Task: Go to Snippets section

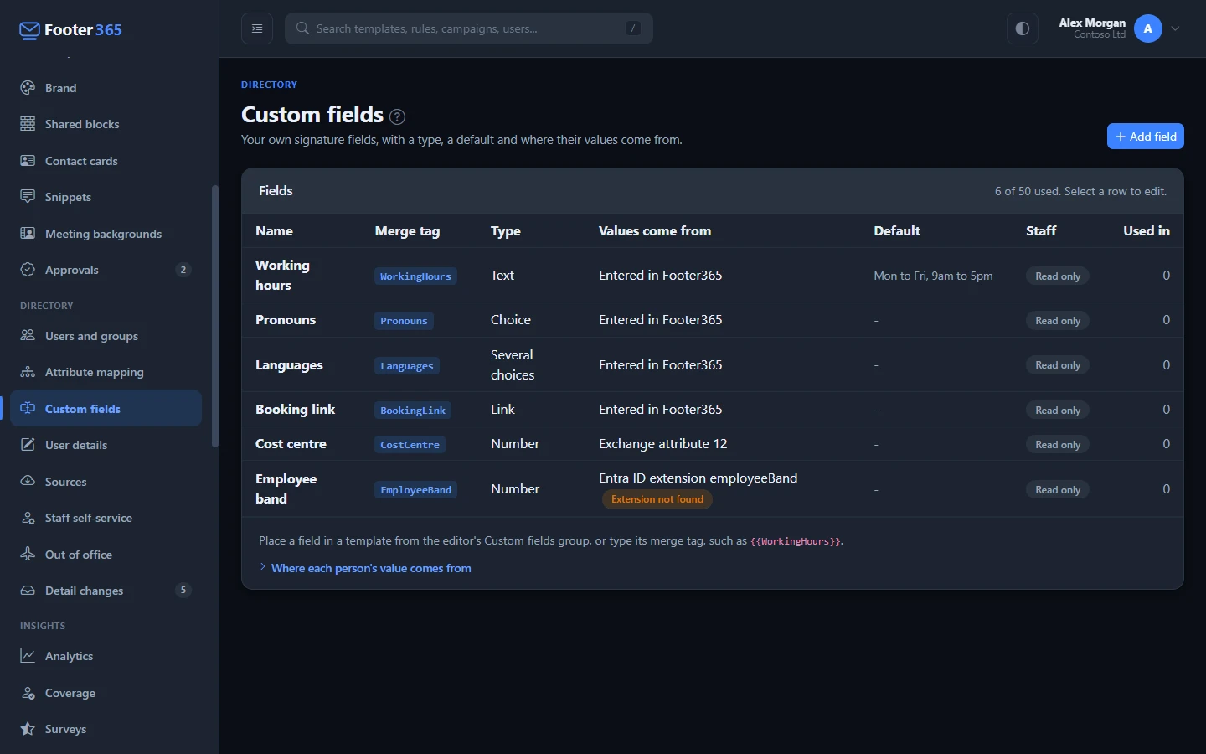Action: 106,197
